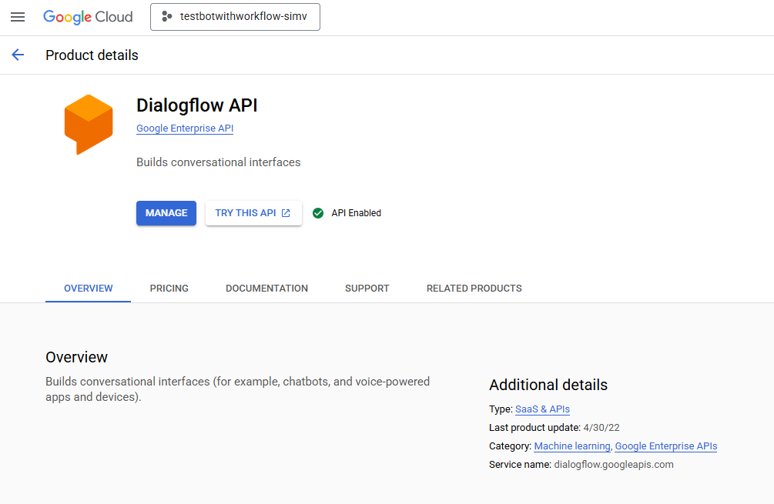The height and width of the screenshot is (504, 774).
Task: Click the external link icon in Try This API
Action: (x=286, y=213)
